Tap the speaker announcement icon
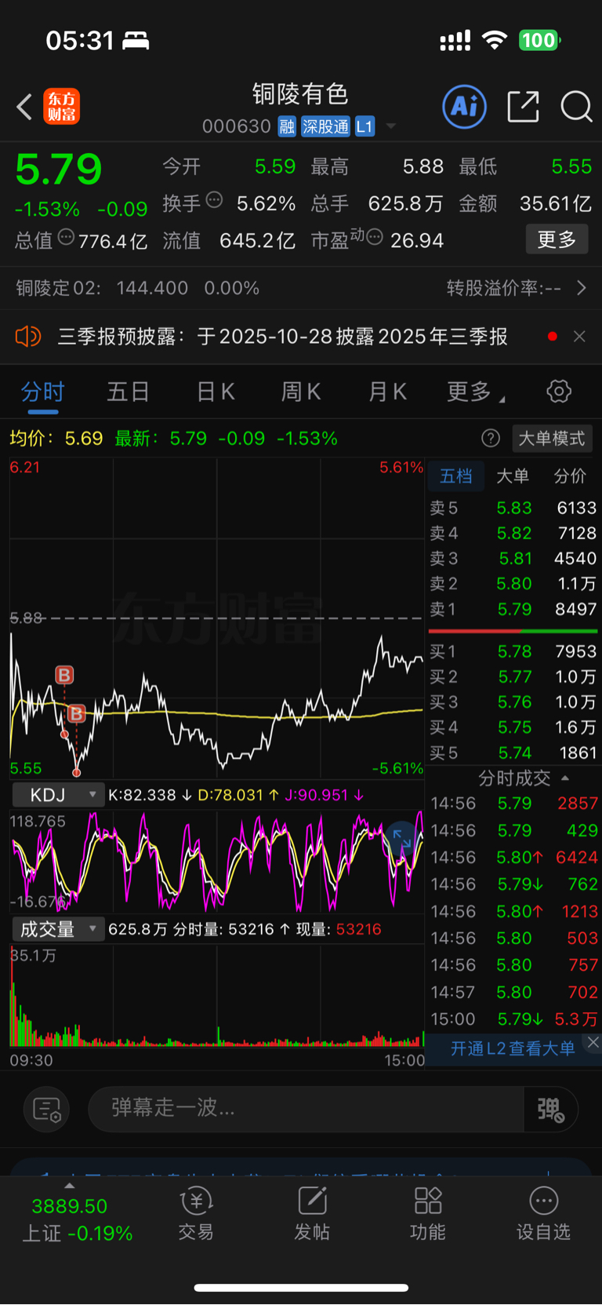 (x=28, y=337)
